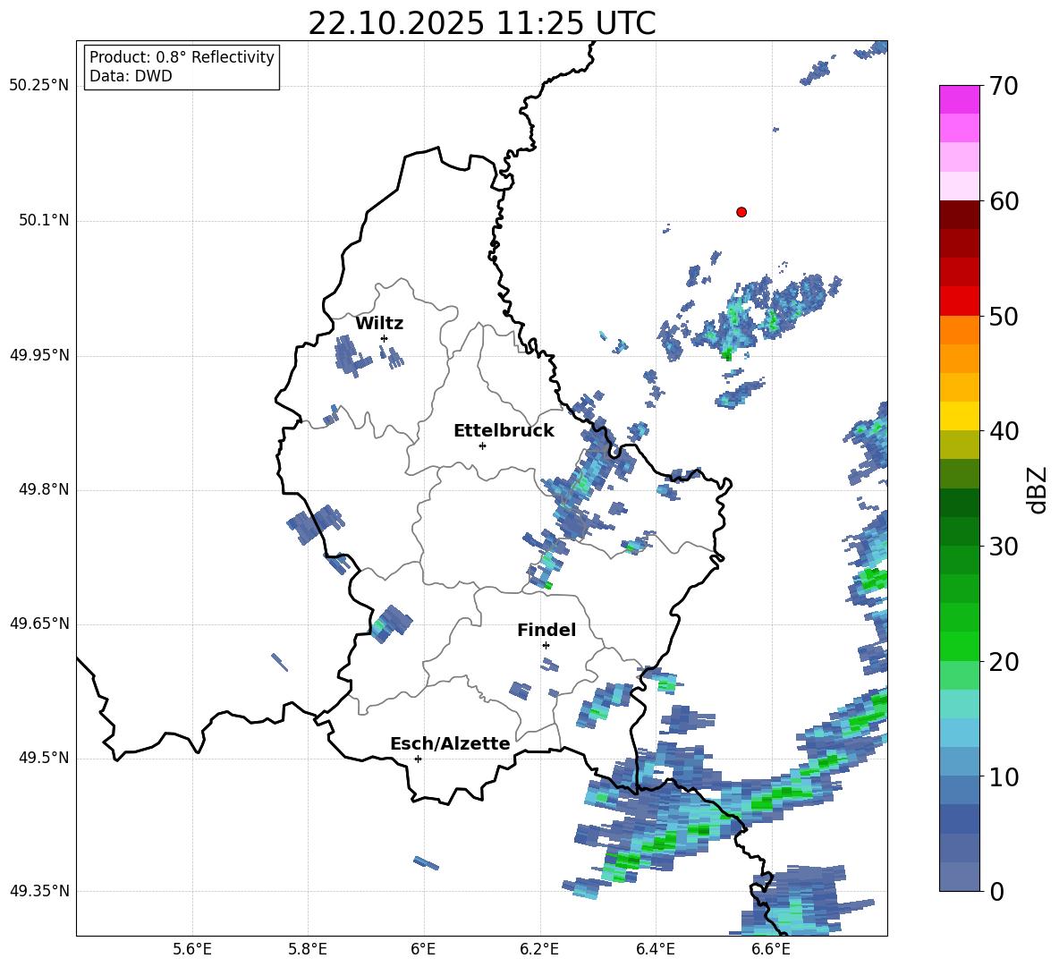Image resolution: width=1059 pixels, height=967 pixels.
Task: Click the 6°E longitude label
Action: pyautogui.click(x=423, y=949)
